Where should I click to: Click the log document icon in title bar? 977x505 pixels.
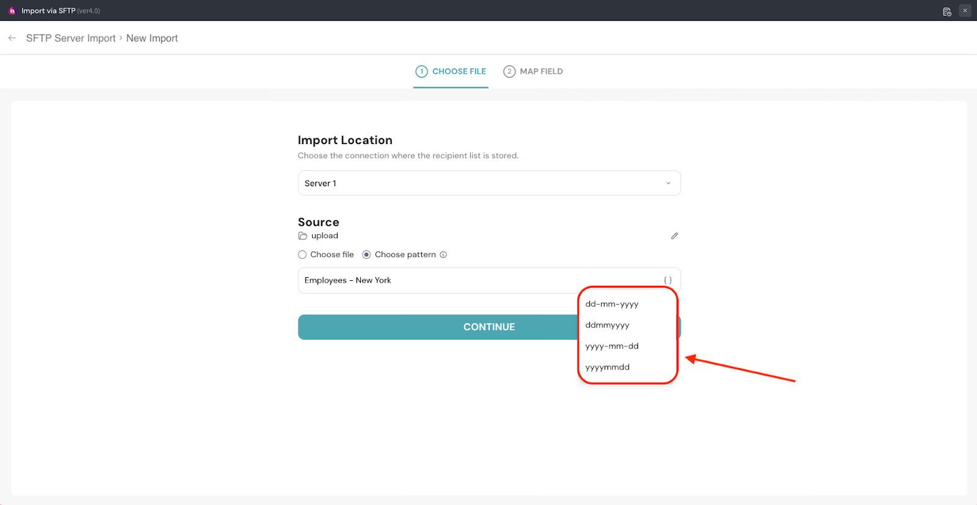(947, 11)
